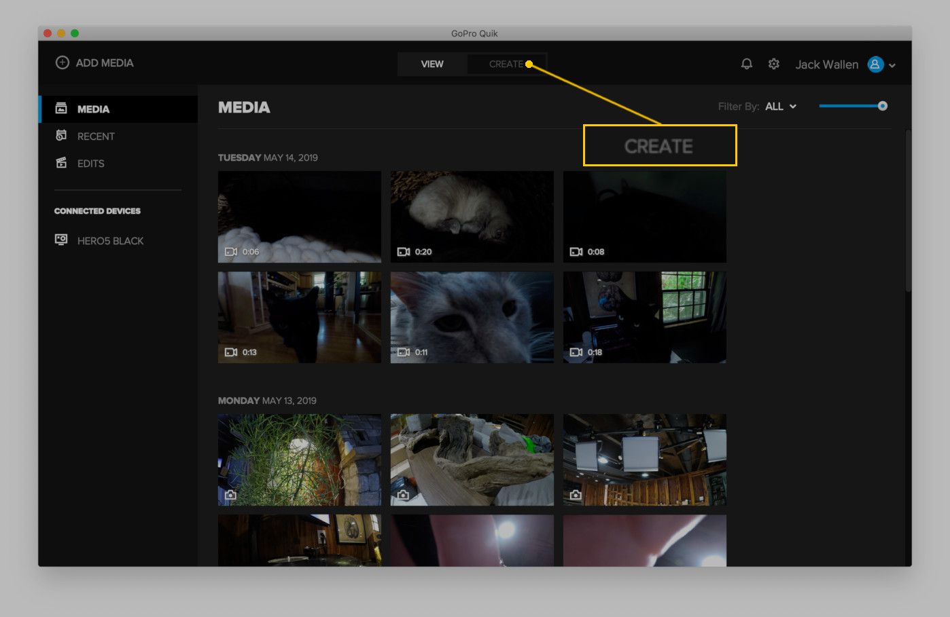Click the HERO5 Black device icon
Screen dimensions: 950x617
coord(61,240)
